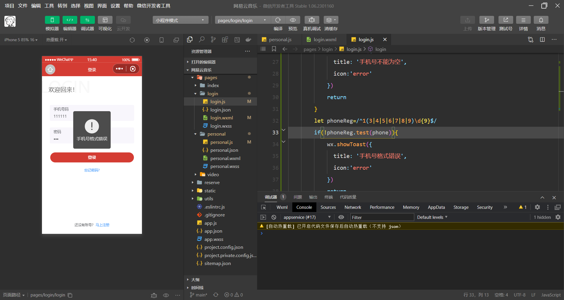564x300 pixels.
Task: Toggle the 模拟器 simulator panel button
Action: pos(52,20)
